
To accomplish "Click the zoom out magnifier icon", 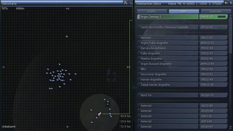I will click(130, 2).
